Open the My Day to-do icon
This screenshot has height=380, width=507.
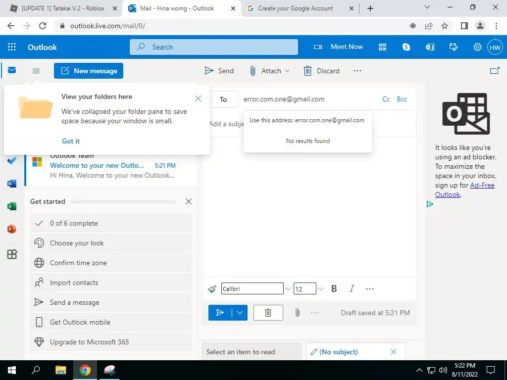point(454,47)
